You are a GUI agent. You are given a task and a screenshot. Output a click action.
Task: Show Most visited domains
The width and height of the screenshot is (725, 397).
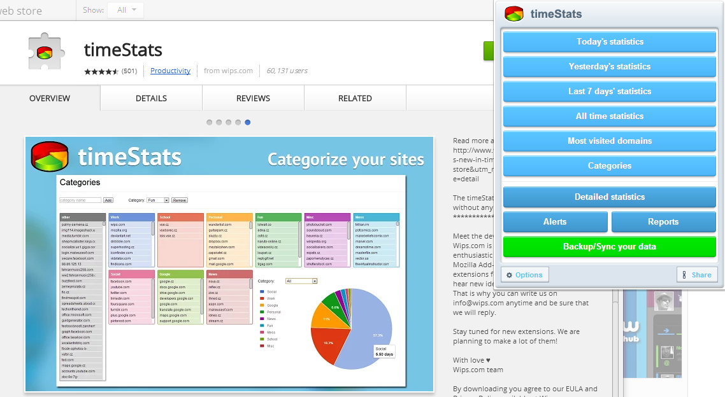coord(610,141)
